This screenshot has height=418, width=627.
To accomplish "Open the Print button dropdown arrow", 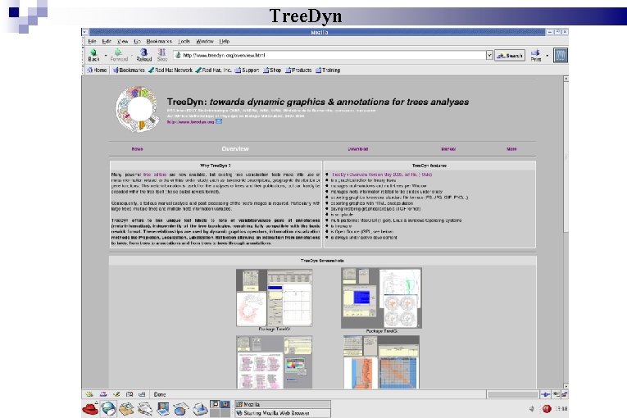I will click(x=547, y=55).
